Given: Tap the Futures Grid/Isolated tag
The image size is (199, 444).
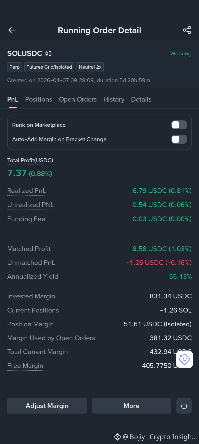Looking at the screenshot, I should (x=49, y=67).
